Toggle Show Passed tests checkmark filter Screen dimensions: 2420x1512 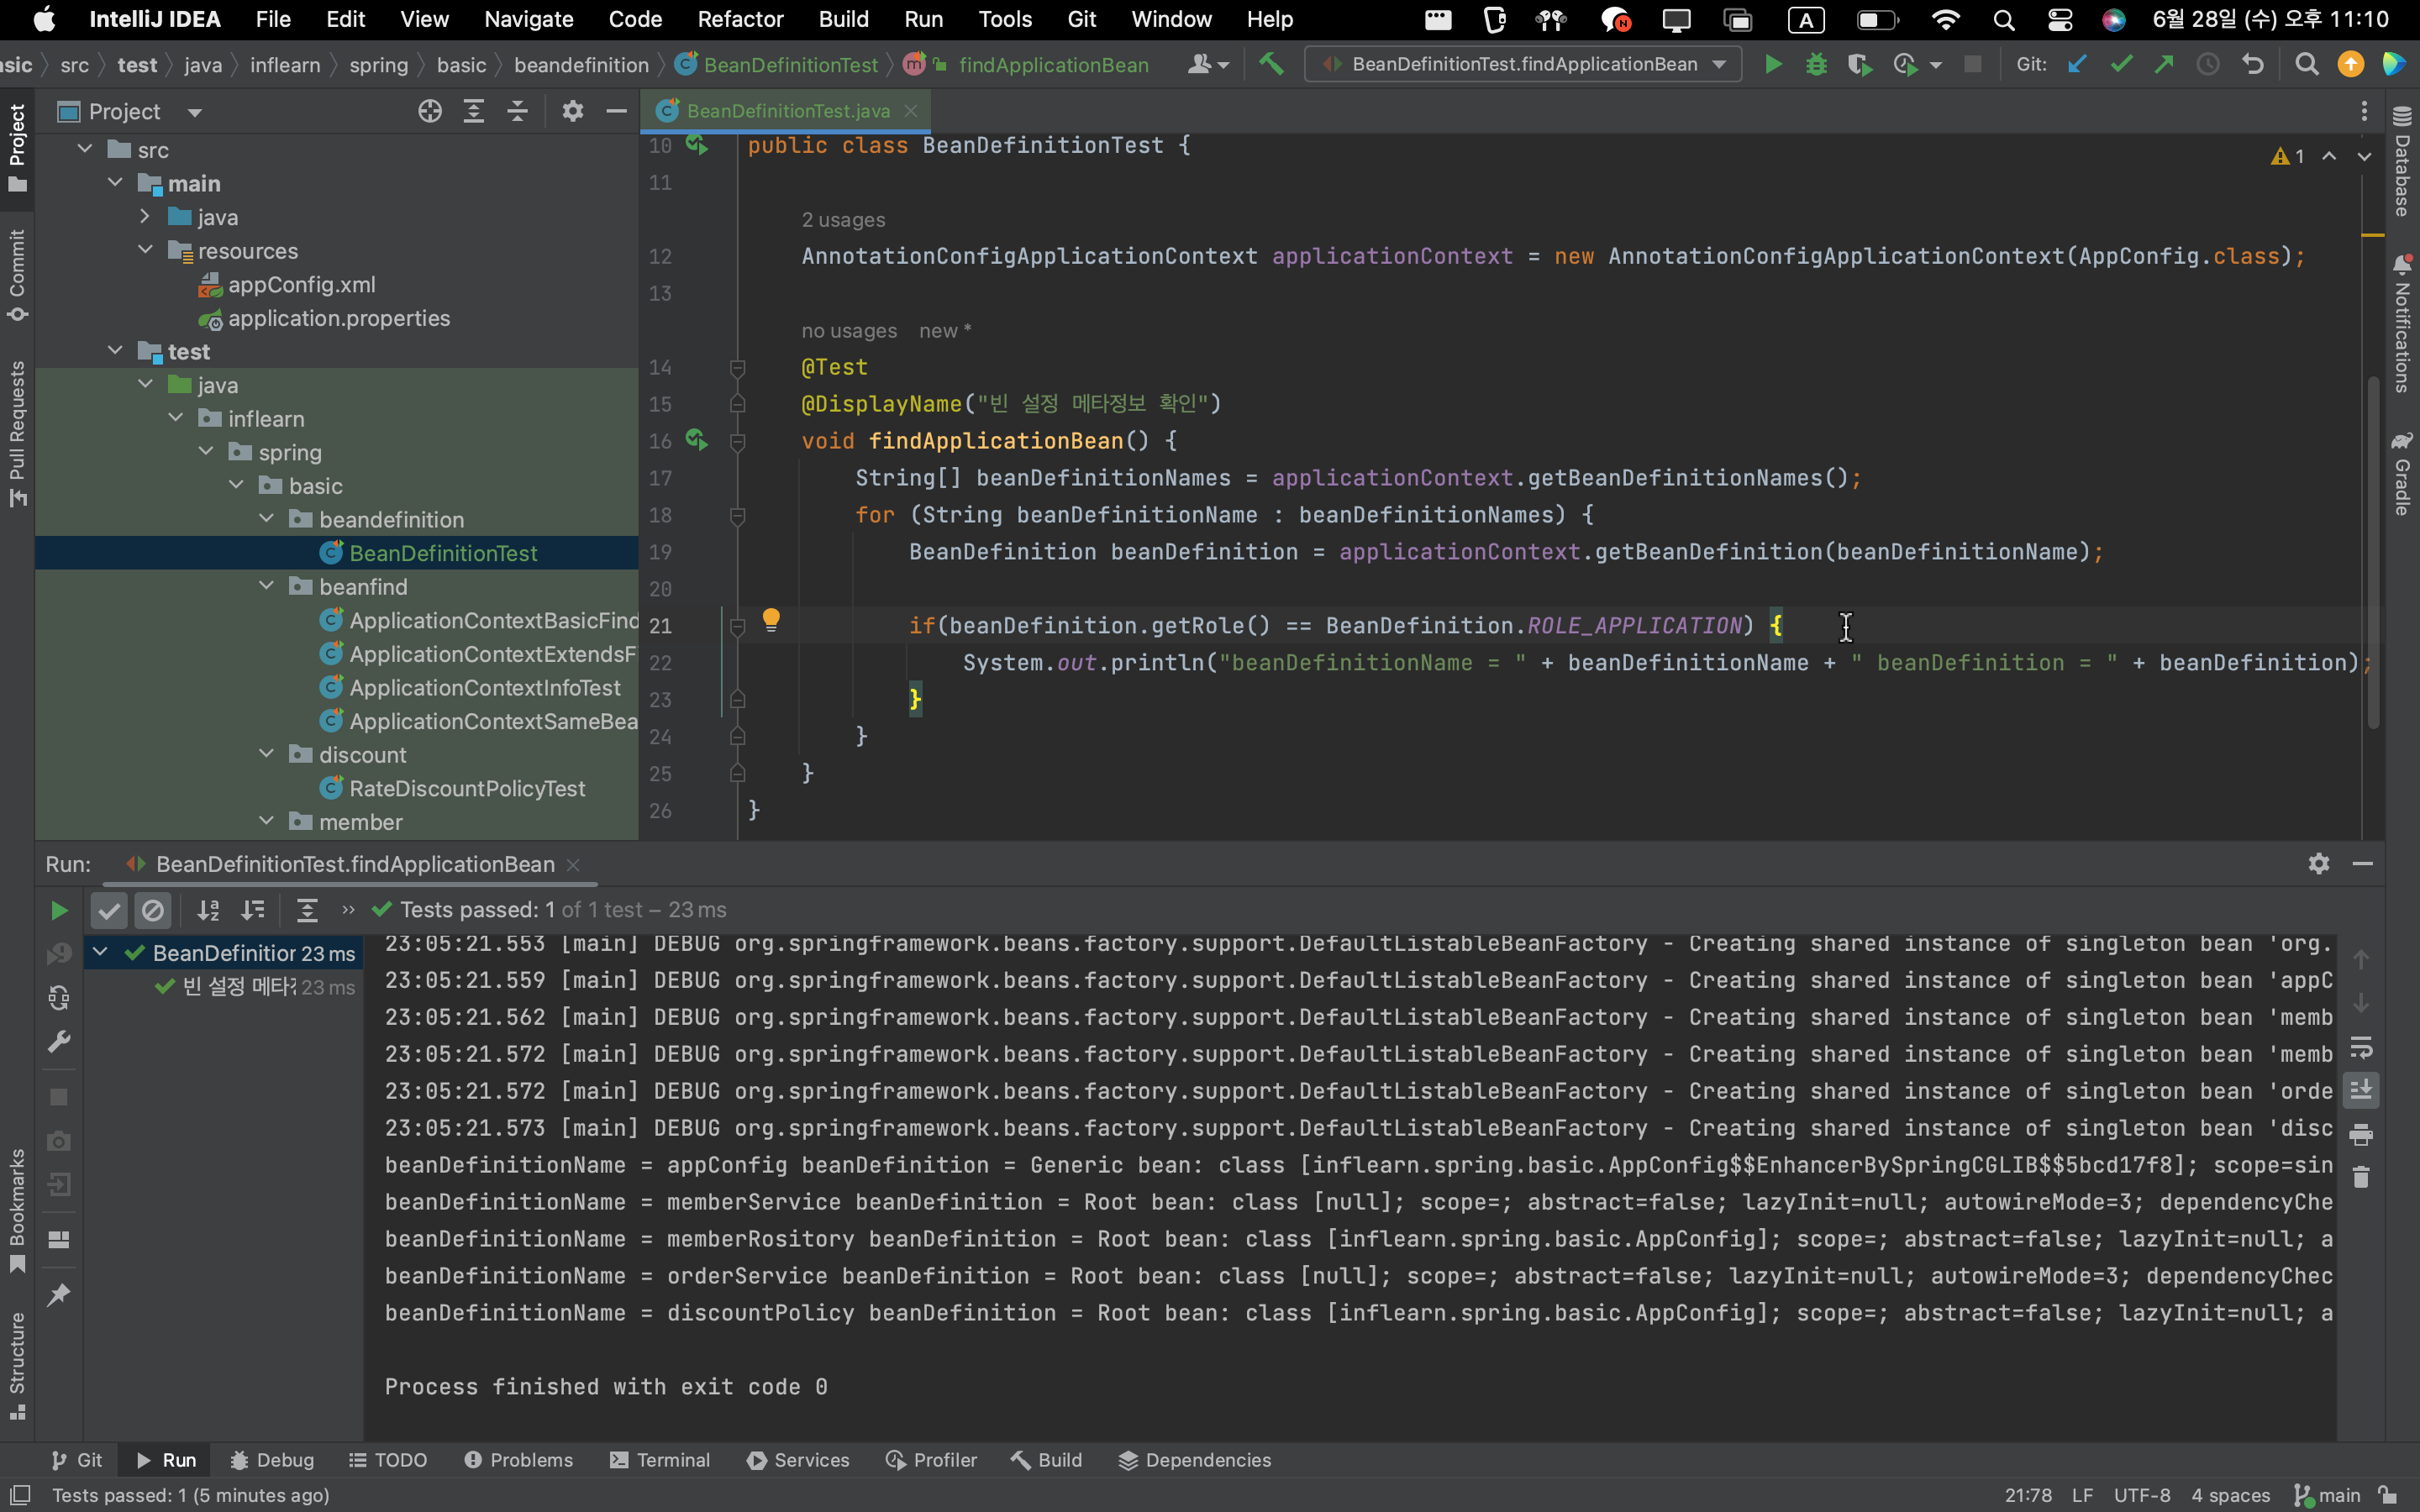pos(109,910)
